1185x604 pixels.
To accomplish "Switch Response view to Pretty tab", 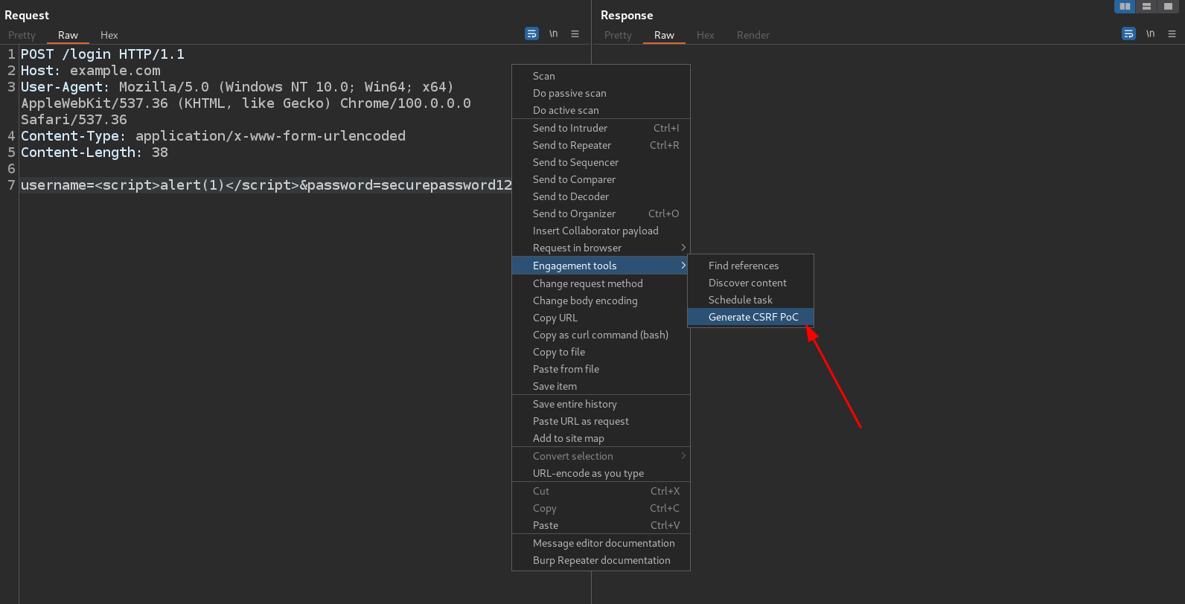I will point(618,35).
